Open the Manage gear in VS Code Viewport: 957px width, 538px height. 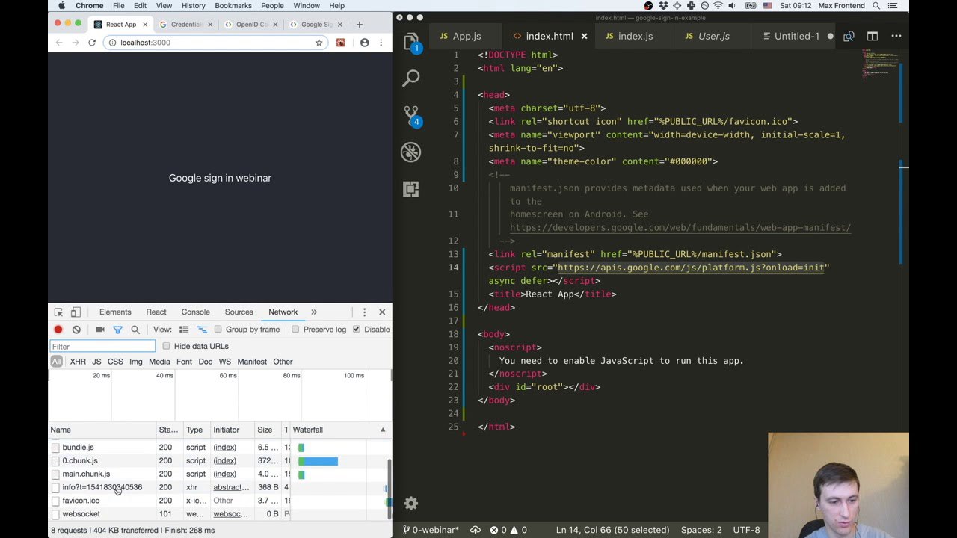point(410,504)
